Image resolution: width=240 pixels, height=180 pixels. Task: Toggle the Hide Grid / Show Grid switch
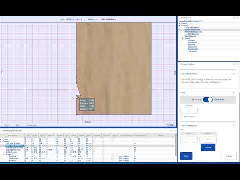point(208,99)
